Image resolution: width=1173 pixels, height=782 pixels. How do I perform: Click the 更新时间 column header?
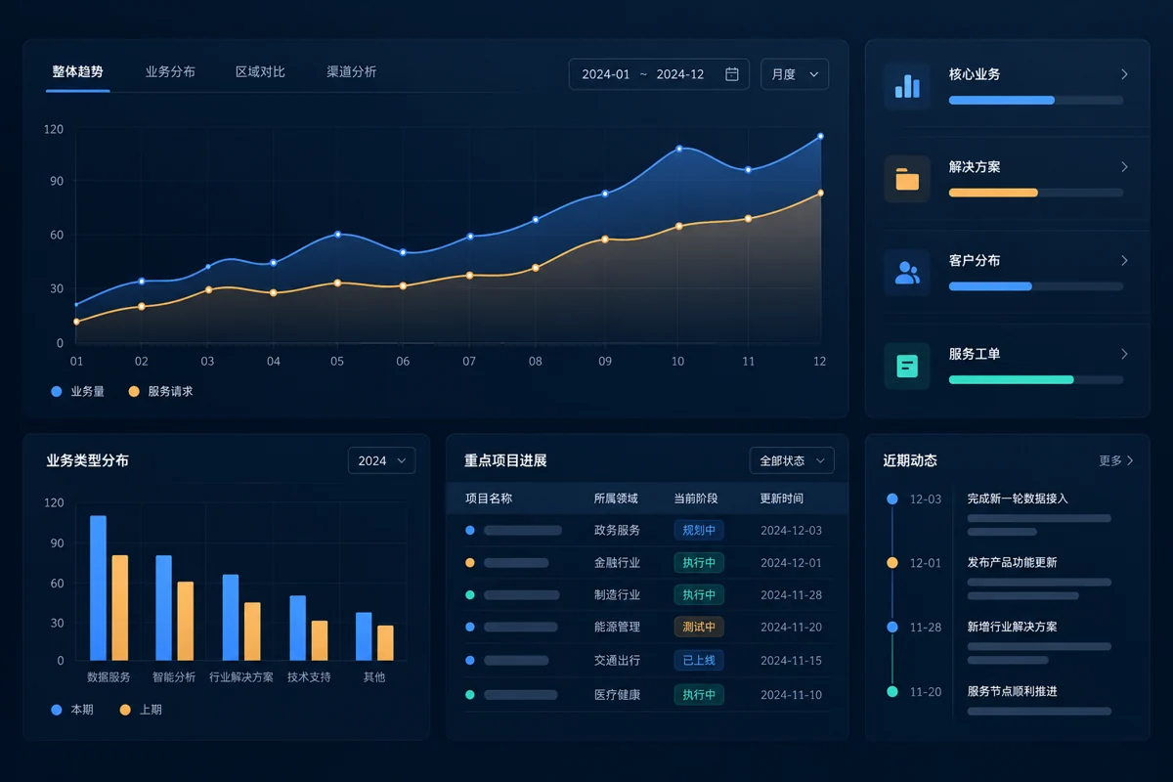[x=782, y=499]
